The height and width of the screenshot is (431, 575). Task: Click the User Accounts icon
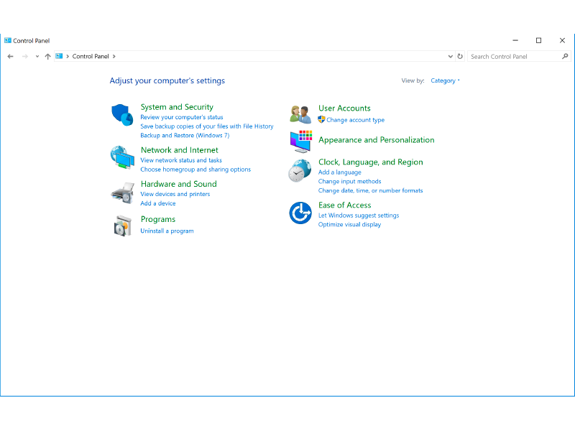(x=300, y=113)
